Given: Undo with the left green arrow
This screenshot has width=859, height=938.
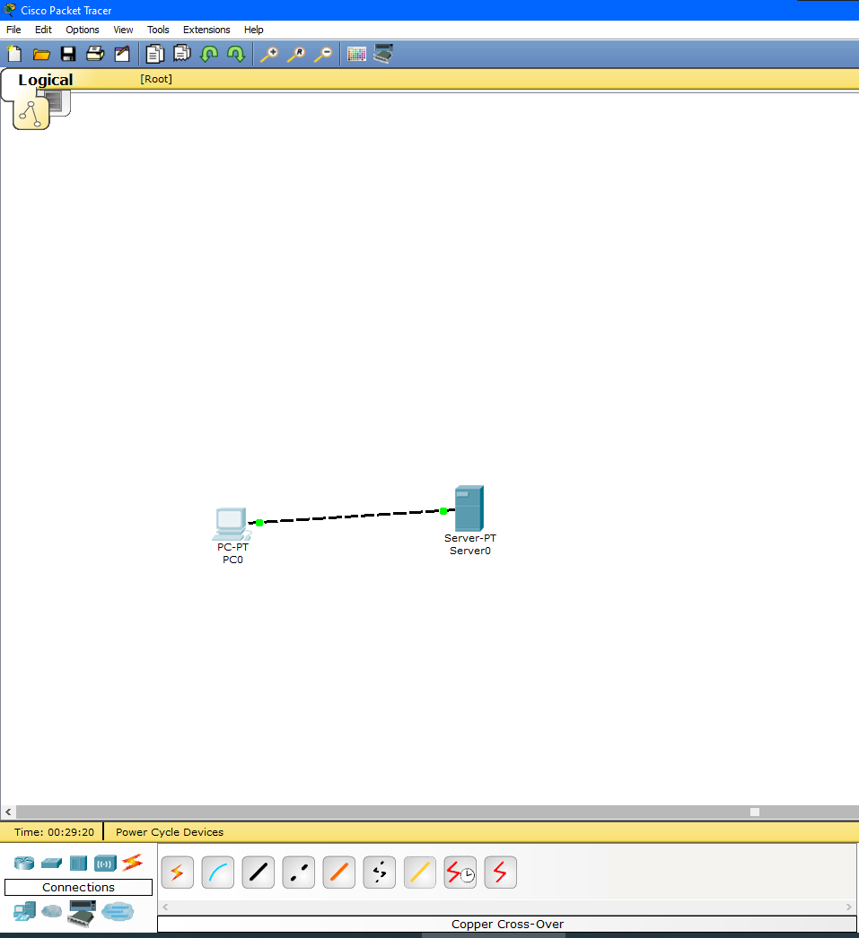Looking at the screenshot, I should point(209,55).
